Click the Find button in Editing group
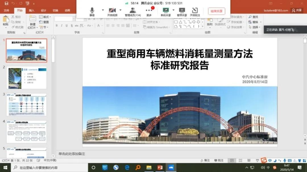307x172 pixels. pyautogui.click(x=253, y=17)
